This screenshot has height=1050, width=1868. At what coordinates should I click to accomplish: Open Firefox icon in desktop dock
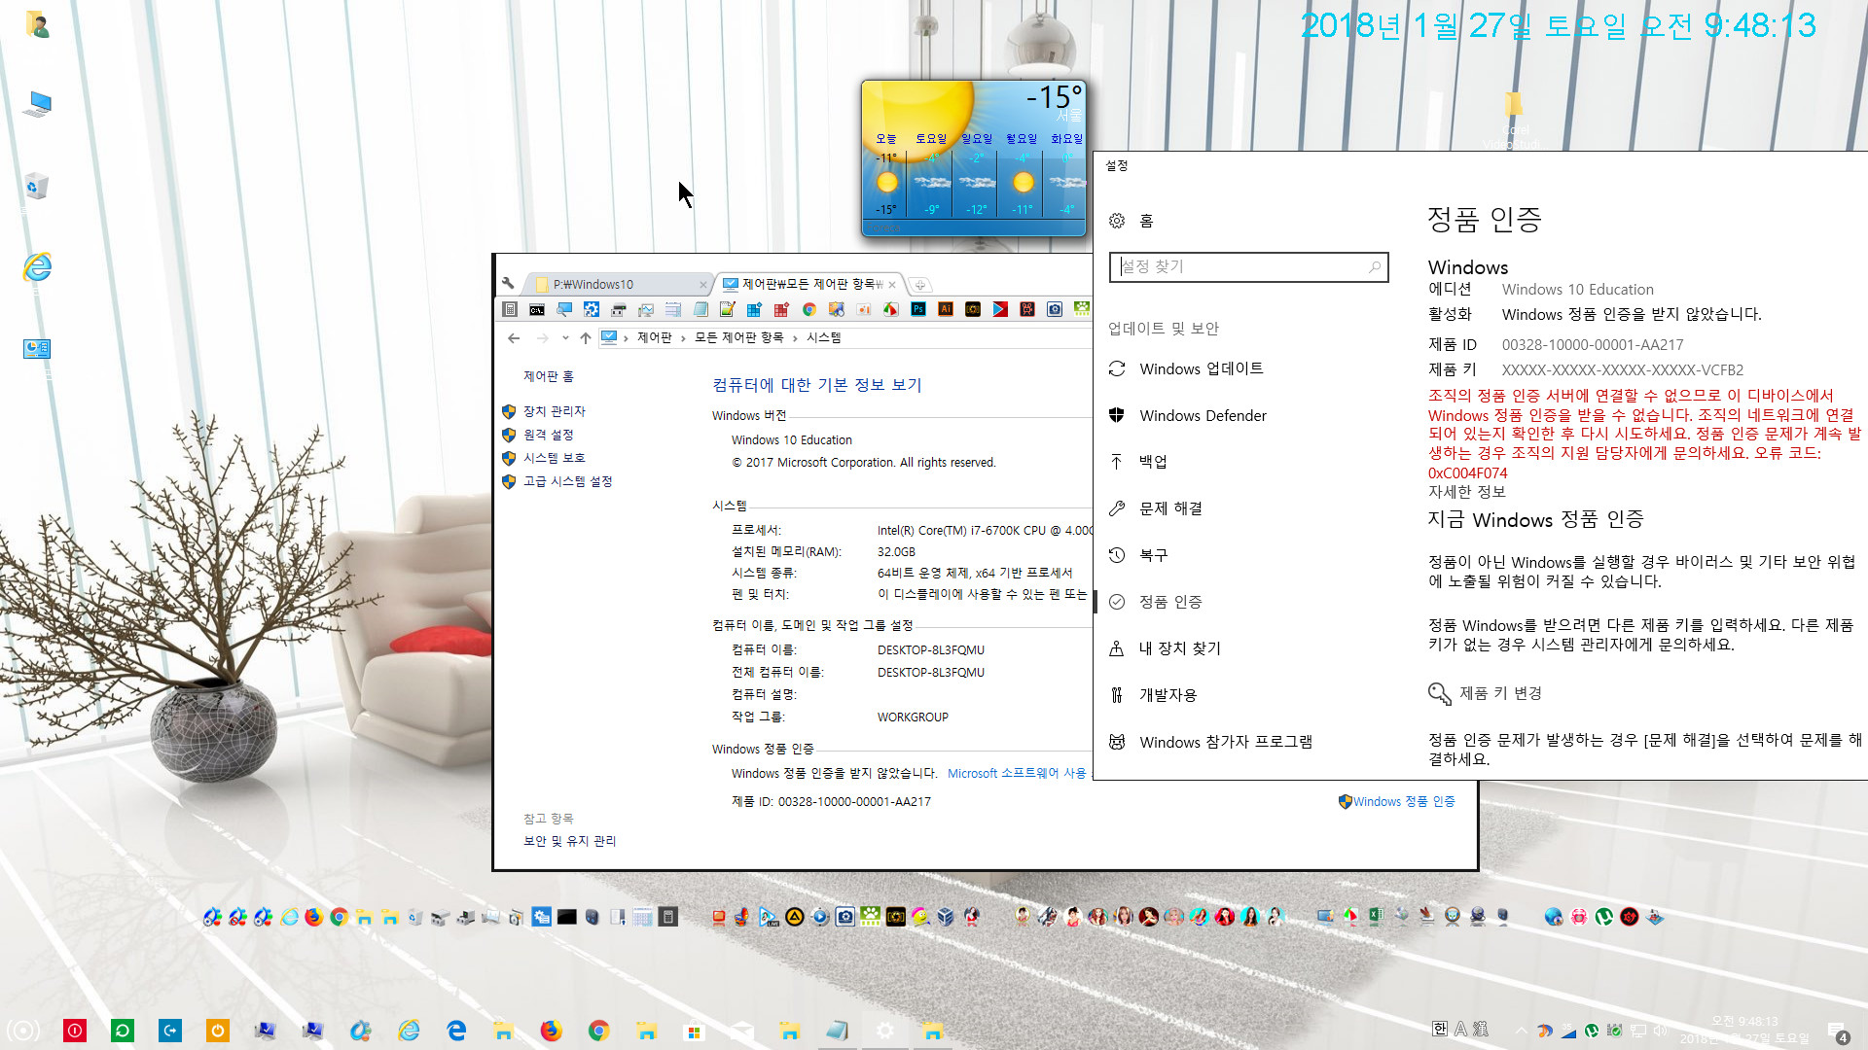point(313,917)
